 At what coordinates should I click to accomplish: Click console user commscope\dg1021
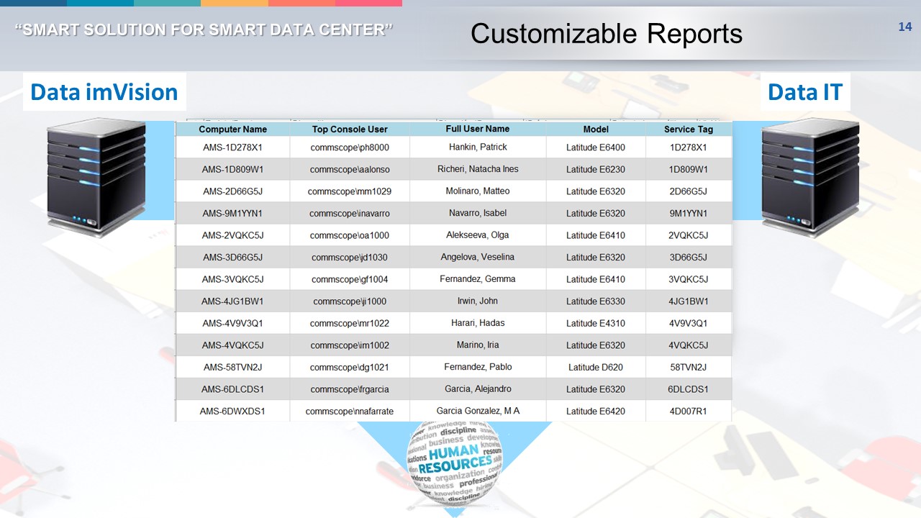(x=350, y=368)
